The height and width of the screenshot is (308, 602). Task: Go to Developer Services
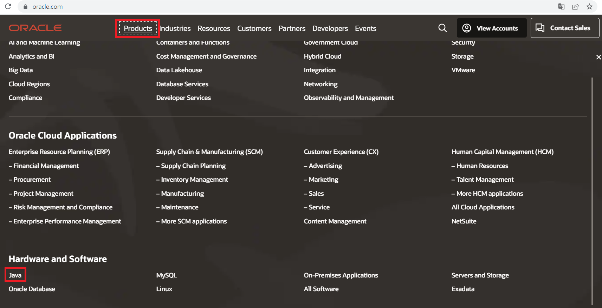tap(183, 98)
